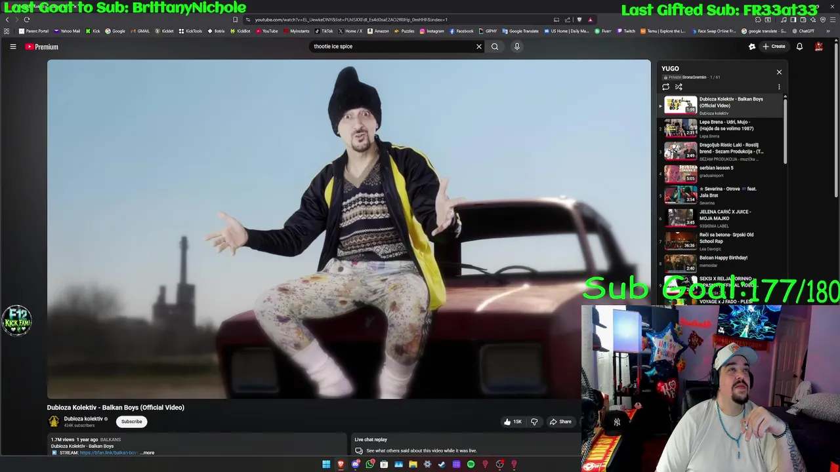This screenshot has height=472, width=840.
Task: Click the search magnifier button
Action: click(495, 47)
